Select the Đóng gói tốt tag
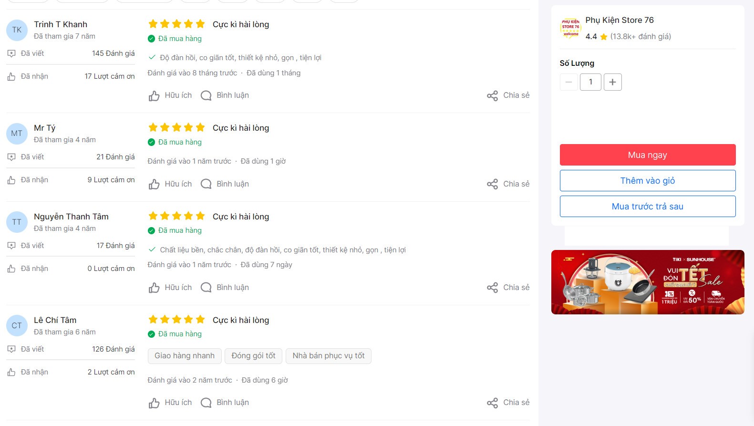The height and width of the screenshot is (426, 754). point(254,356)
